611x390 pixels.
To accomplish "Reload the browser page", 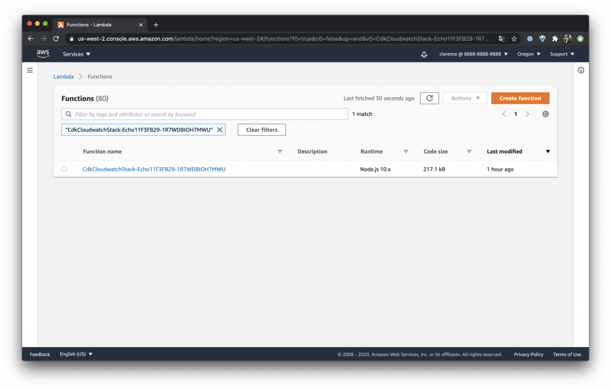I will 56,39.
